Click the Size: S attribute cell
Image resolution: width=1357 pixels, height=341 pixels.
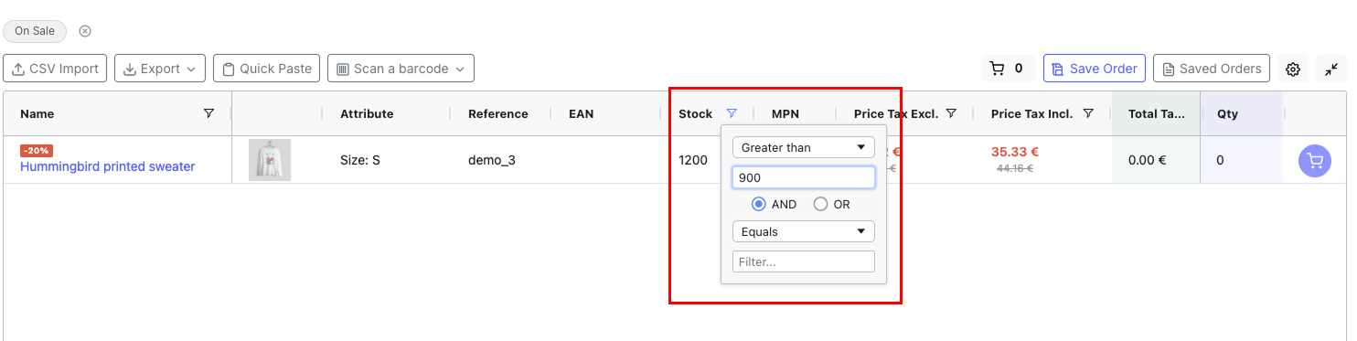(x=360, y=160)
